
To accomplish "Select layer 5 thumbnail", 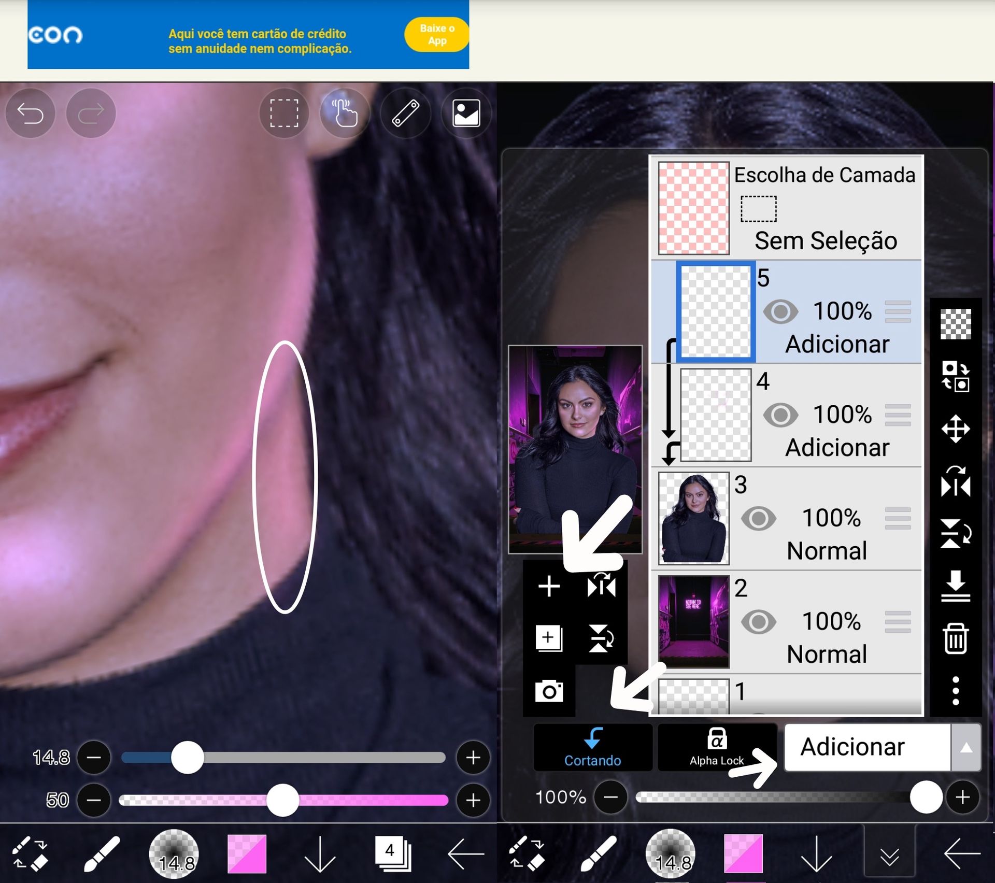I will (x=715, y=312).
